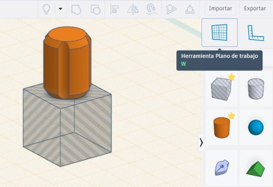This screenshot has height=187, width=273.
Task: Click the Importar button
Action: (x=220, y=8)
